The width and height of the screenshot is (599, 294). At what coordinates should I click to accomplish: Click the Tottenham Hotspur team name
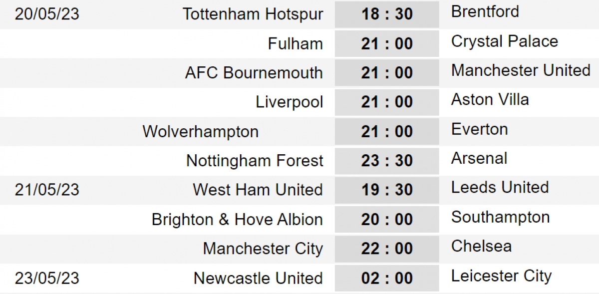point(253,14)
